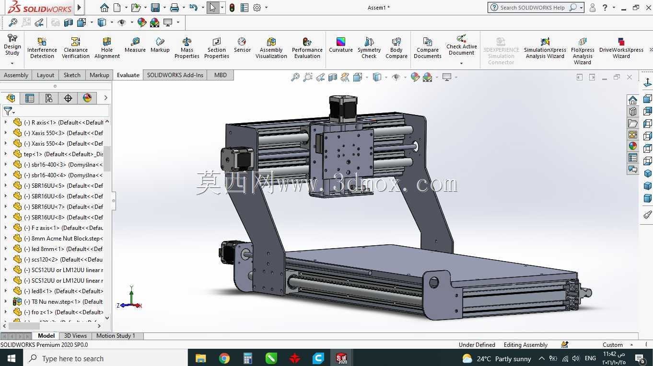Click the Windows Start button
653x366 pixels.
pos(12,358)
